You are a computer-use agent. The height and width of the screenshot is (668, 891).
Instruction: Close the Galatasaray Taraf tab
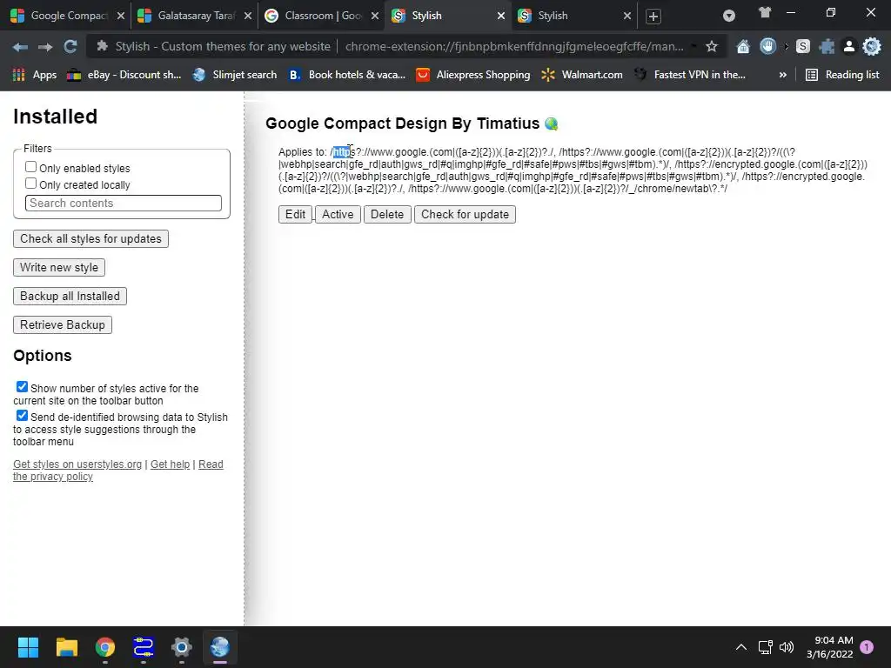(248, 16)
